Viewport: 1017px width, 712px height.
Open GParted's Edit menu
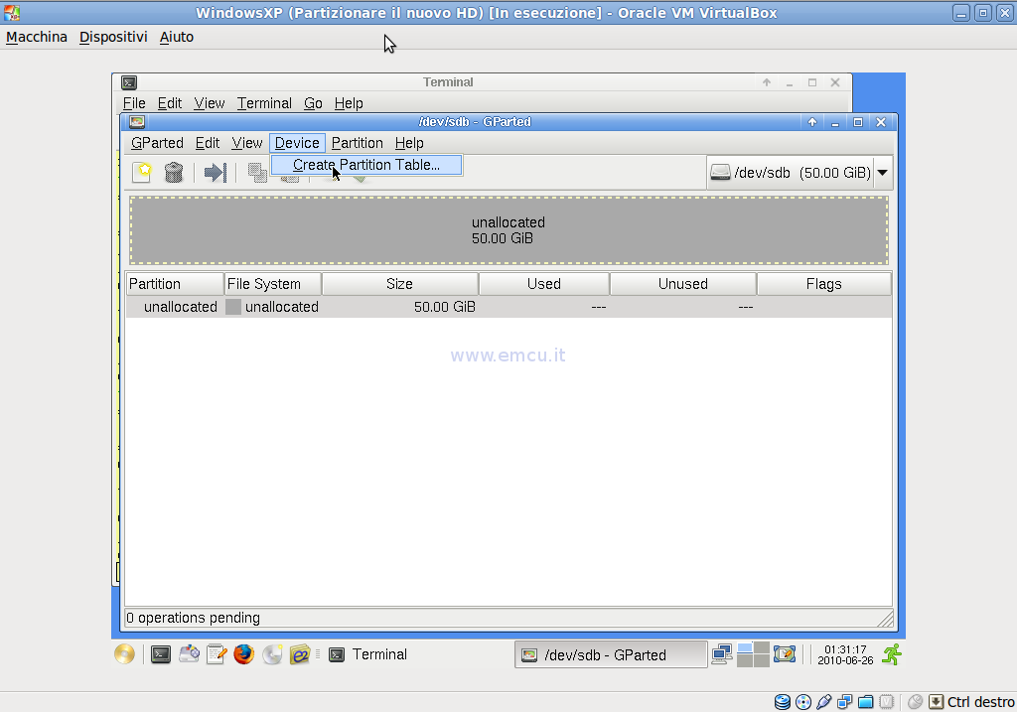208,143
